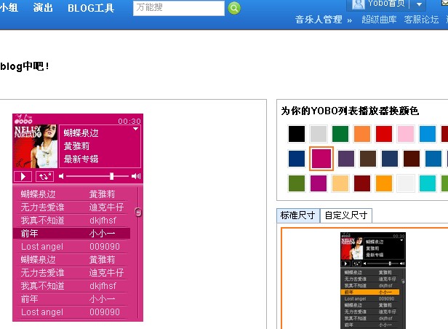Click the mute speaker icon in player
The width and height of the screenshot is (448, 329).
point(61,176)
